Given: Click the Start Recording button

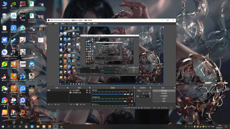Looking at the screenshot, I should tap(164, 93).
